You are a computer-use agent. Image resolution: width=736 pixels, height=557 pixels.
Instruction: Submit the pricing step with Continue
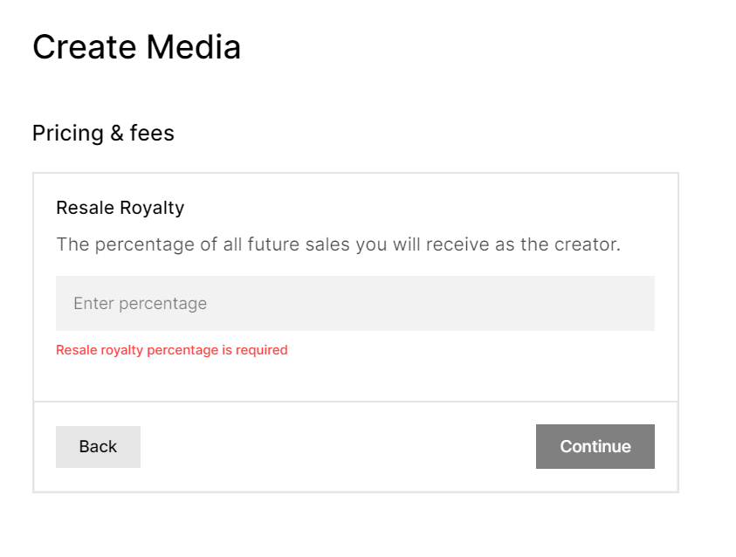(x=595, y=447)
